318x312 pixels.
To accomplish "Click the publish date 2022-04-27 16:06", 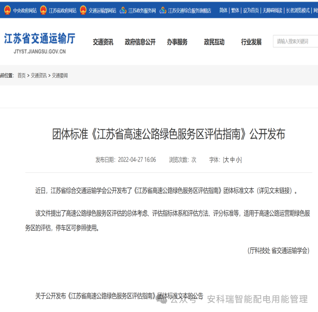I will click(137, 160).
